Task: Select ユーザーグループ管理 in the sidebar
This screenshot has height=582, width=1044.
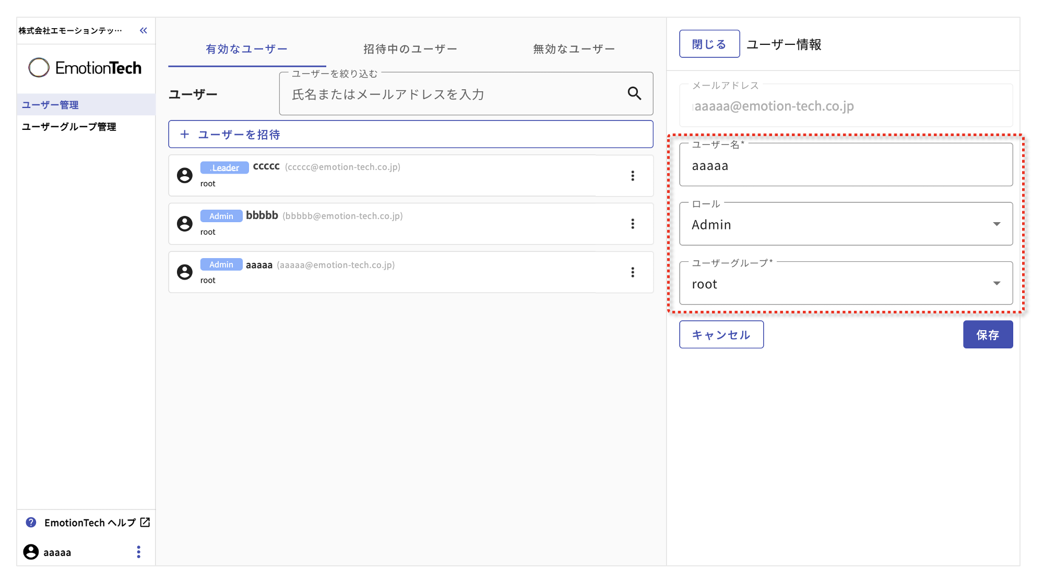Action: pyautogui.click(x=68, y=126)
